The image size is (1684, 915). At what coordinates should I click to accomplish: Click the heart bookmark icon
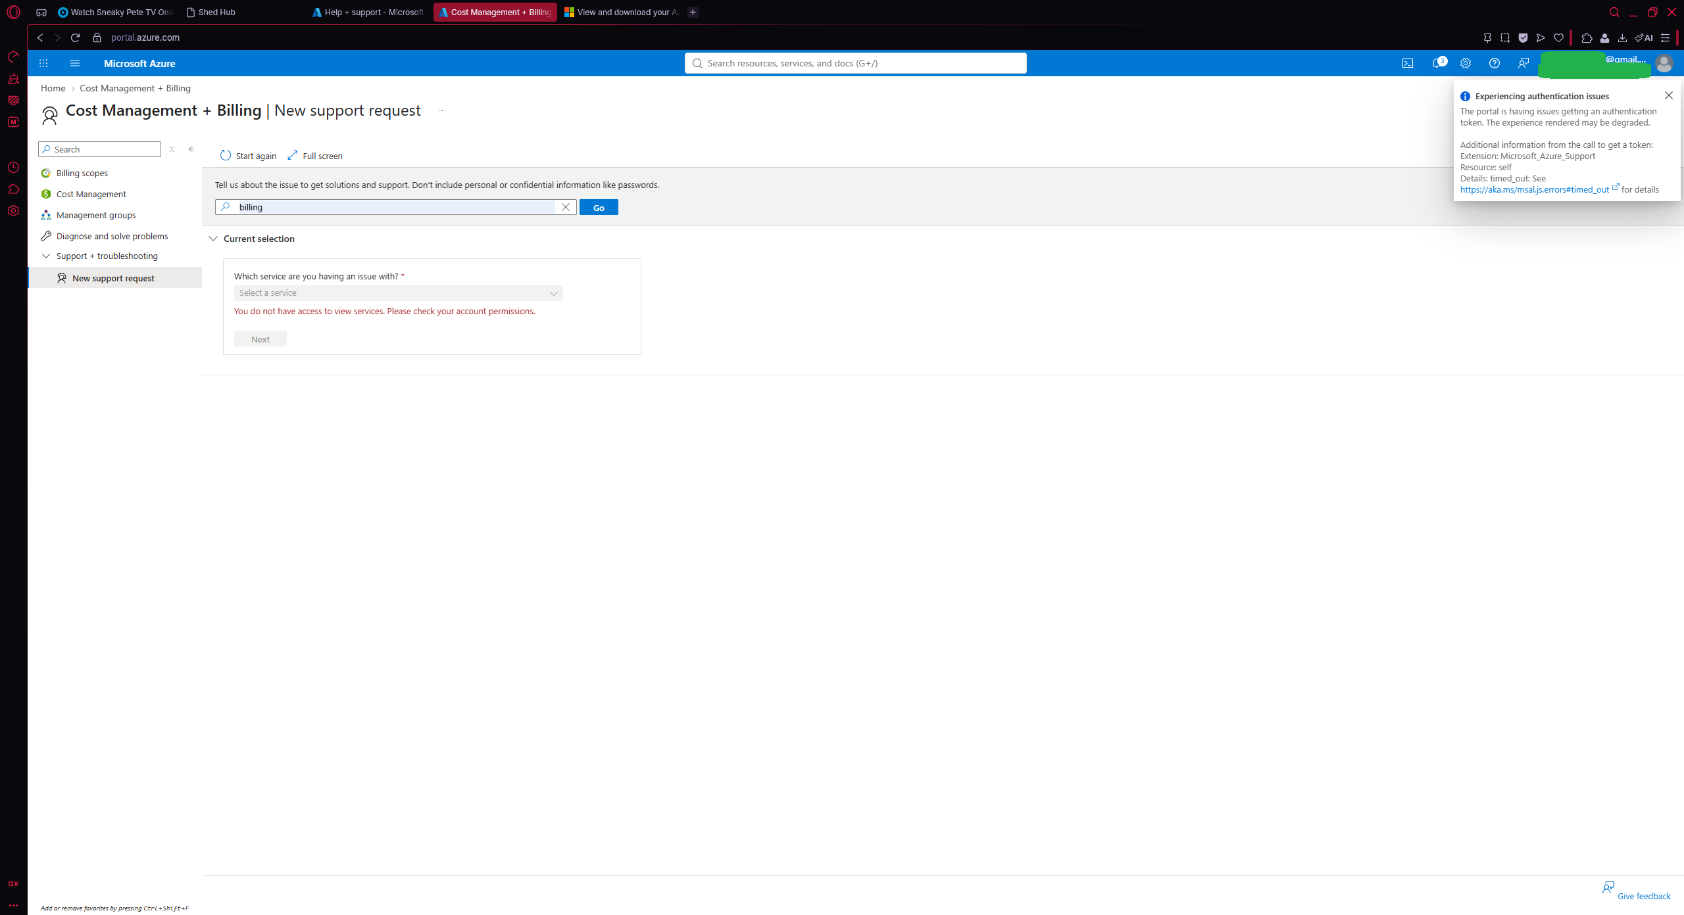pyautogui.click(x=1558, y=37)
